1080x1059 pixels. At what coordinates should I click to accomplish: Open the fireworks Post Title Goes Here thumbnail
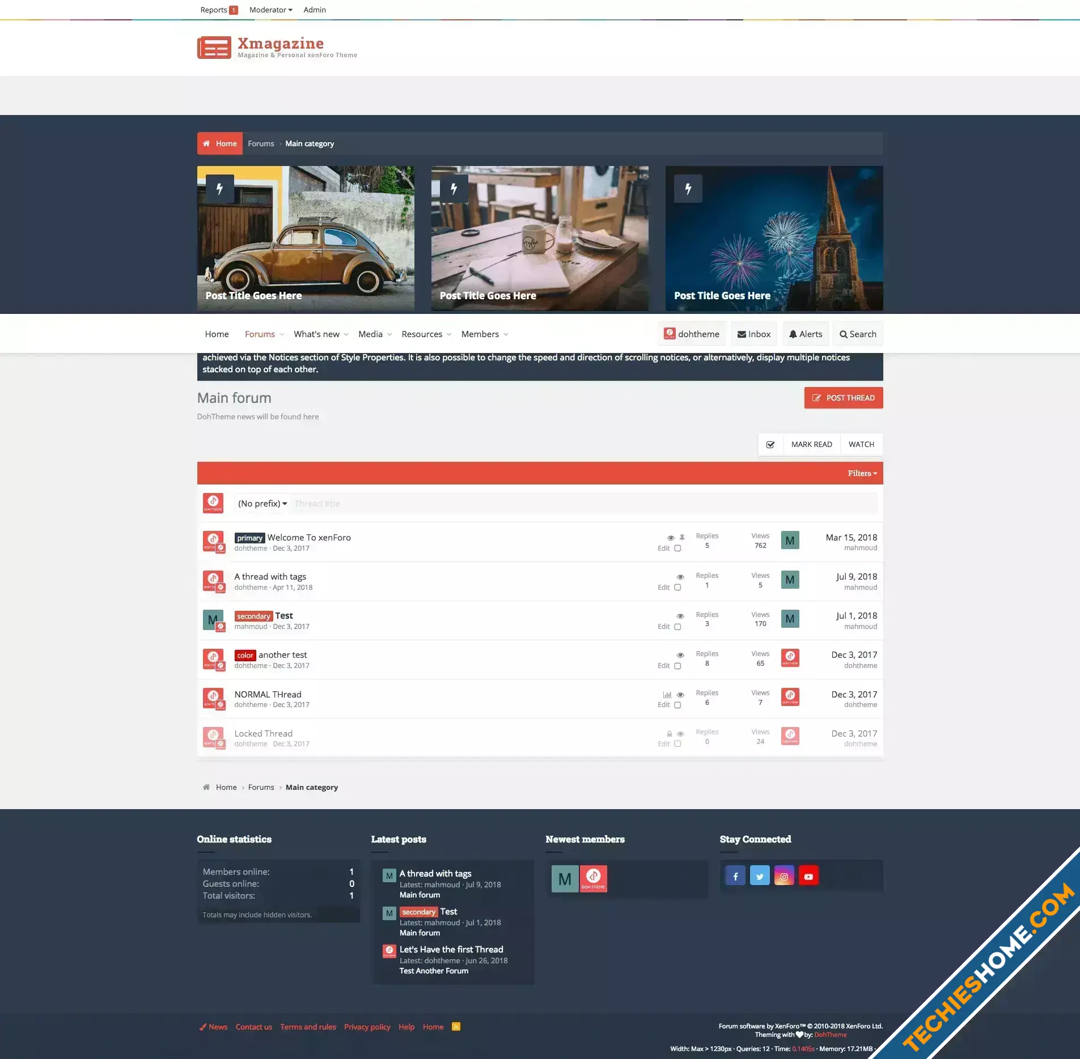click(774, 239)
